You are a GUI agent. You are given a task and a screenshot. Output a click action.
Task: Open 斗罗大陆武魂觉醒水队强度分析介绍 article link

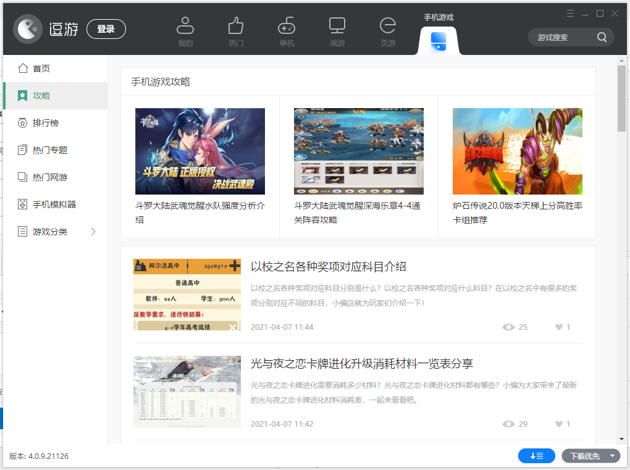pyautogui.click(x=200, y=213)
